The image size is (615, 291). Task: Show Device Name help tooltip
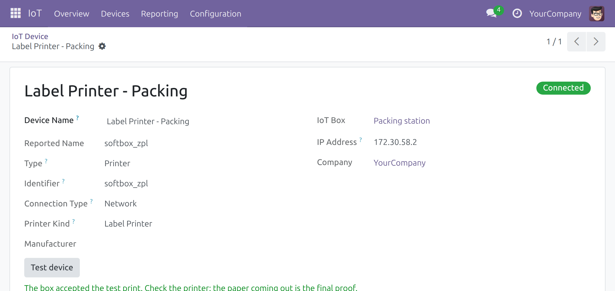[x=77, y=118]
